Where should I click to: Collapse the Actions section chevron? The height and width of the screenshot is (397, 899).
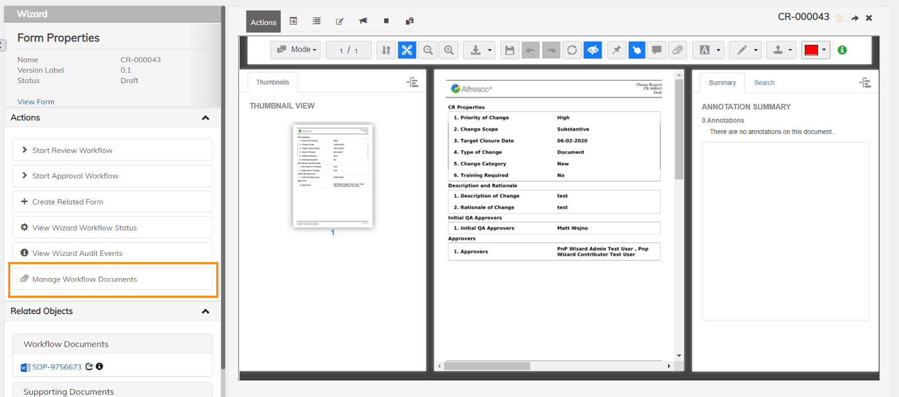pyautogui.click(x=206, y=118)
